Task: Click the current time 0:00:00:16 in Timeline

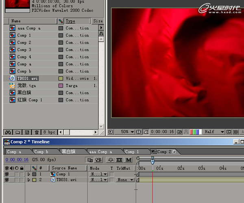Action: point(17,160)
